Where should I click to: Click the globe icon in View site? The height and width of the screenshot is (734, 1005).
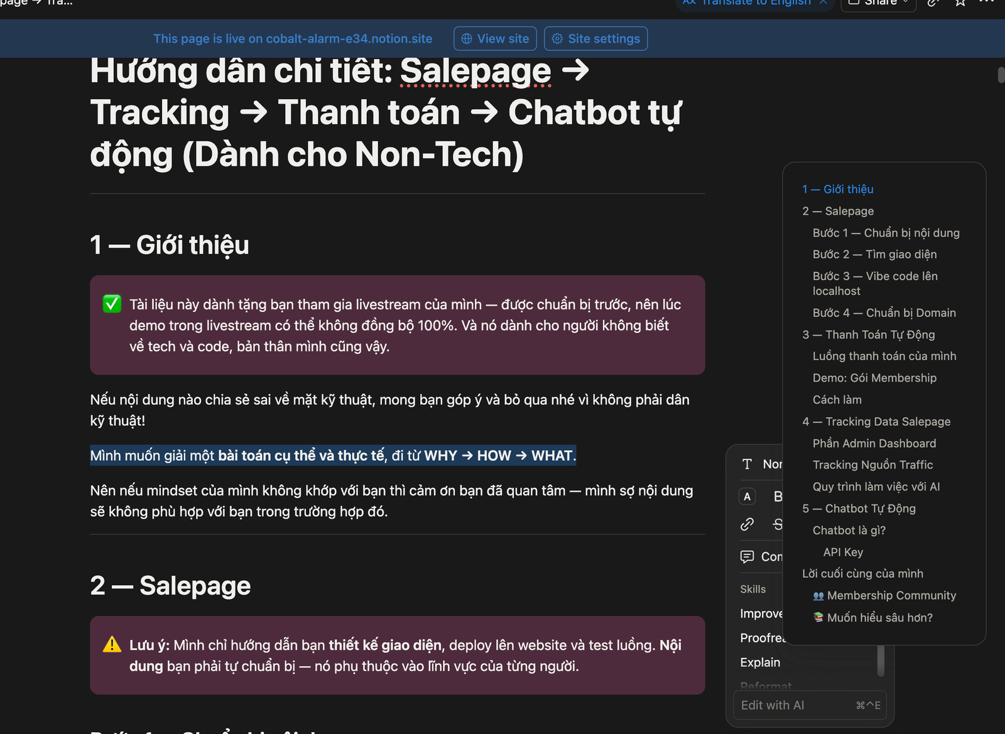click(x=467, y=39)
